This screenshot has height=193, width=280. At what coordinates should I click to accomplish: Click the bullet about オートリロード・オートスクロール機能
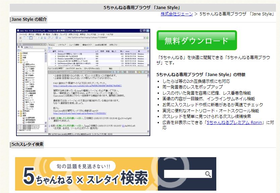[211, 111]
